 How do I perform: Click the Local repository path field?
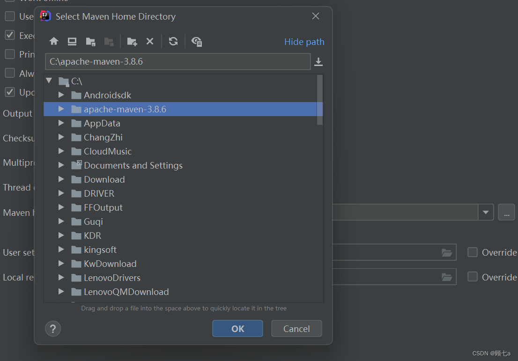394,277
